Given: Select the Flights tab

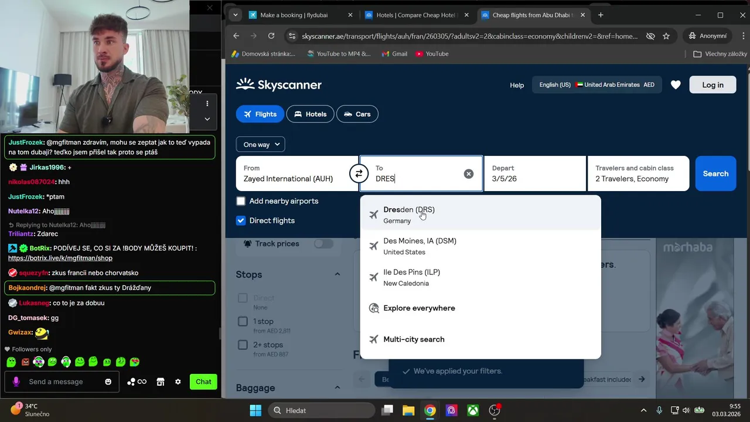Looking at the screenshot, I should pos(260,114).
